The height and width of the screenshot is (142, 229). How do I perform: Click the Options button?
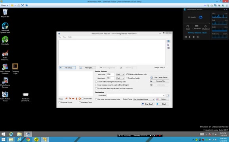tap(162, 99)
